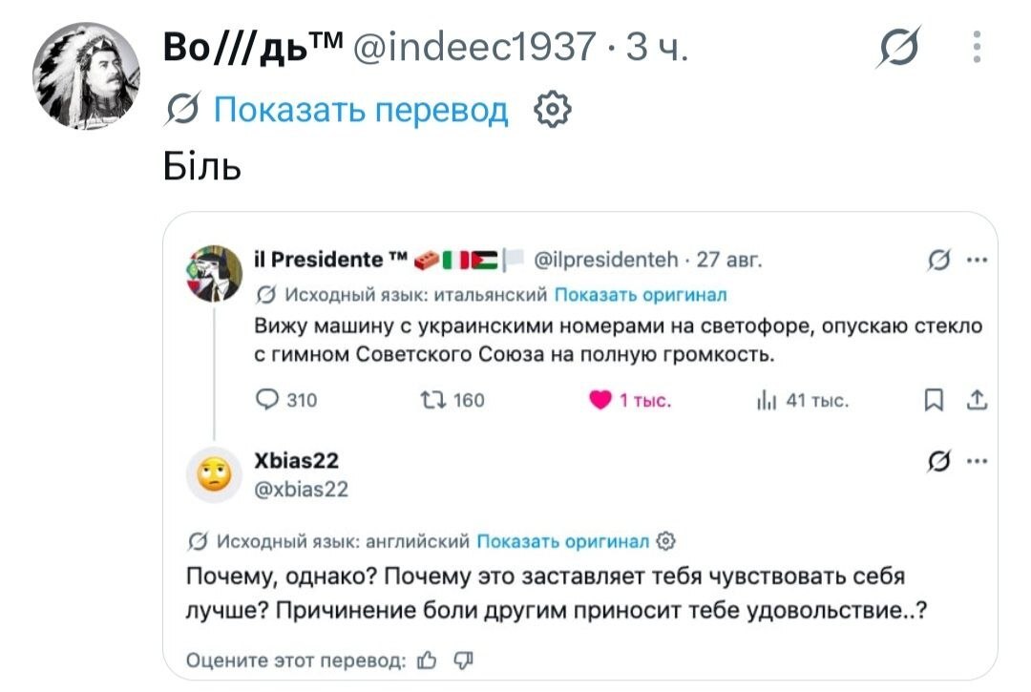The image size is (1031, 692).
Task: Toggle bookmark on il Presidente's tweet
Action: 934,400
